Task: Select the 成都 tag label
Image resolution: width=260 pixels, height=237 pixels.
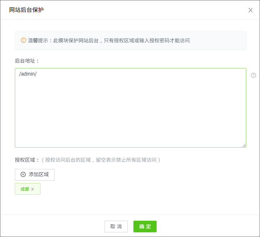Action: click(25, 189)
